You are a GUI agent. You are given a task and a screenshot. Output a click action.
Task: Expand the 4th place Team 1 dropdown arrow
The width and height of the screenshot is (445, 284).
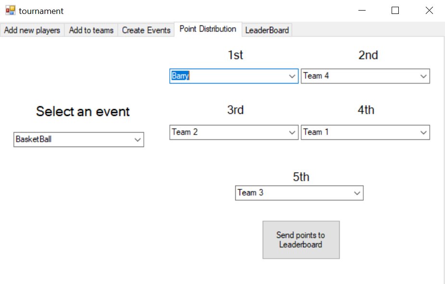(423, 132)
